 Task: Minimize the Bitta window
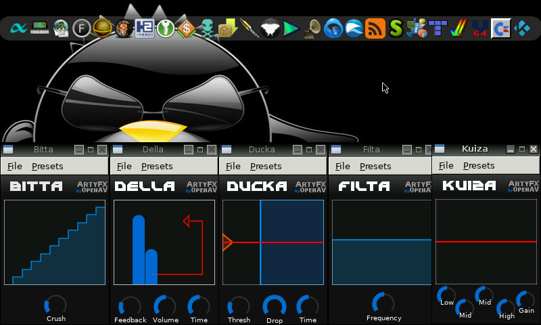coord(79,150)
